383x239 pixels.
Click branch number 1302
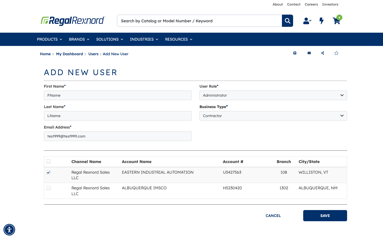tap(284, 188)
